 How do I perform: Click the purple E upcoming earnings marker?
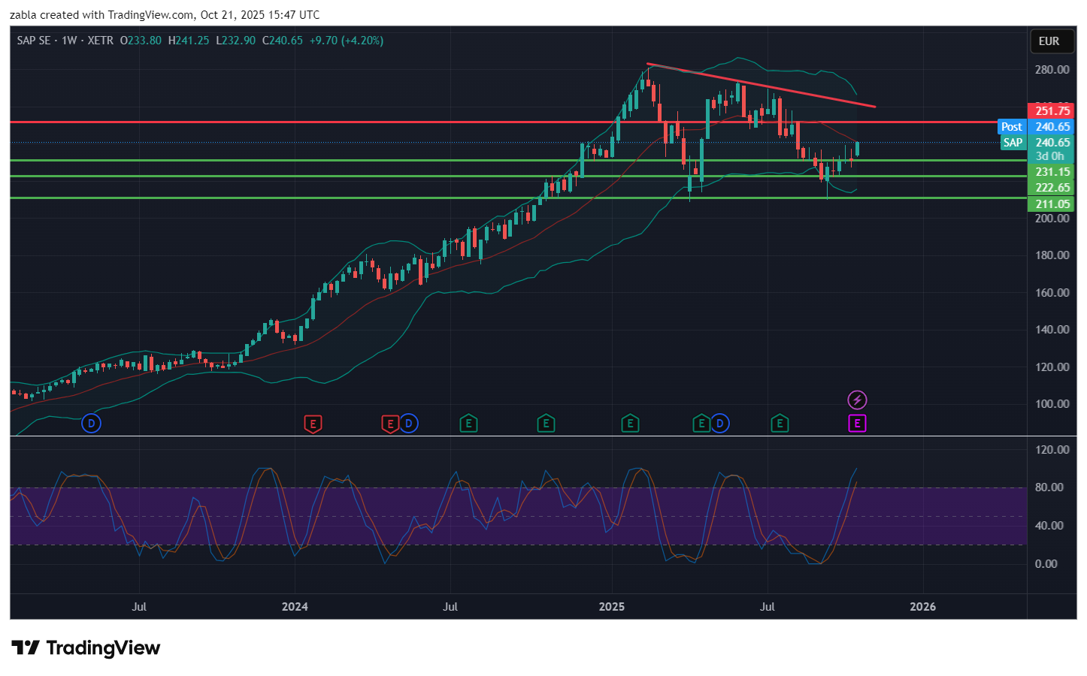(857, 424)
